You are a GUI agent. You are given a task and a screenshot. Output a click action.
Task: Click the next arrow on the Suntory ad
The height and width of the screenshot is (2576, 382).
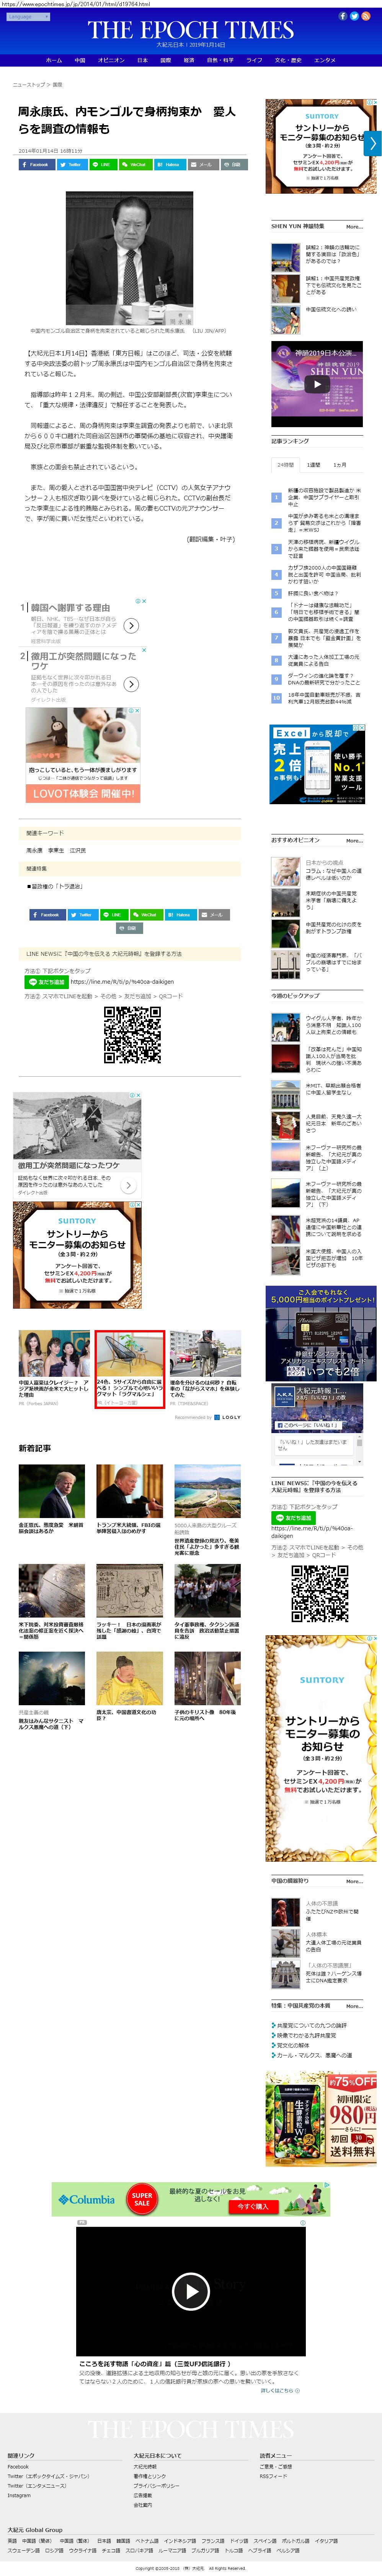pos(373,143)
